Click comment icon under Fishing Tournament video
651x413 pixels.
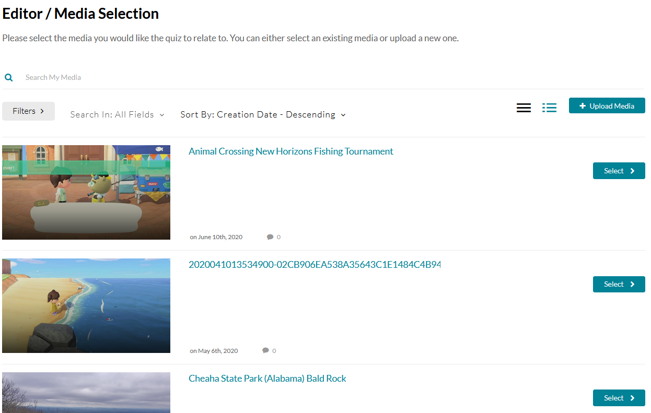coord(270,237)
